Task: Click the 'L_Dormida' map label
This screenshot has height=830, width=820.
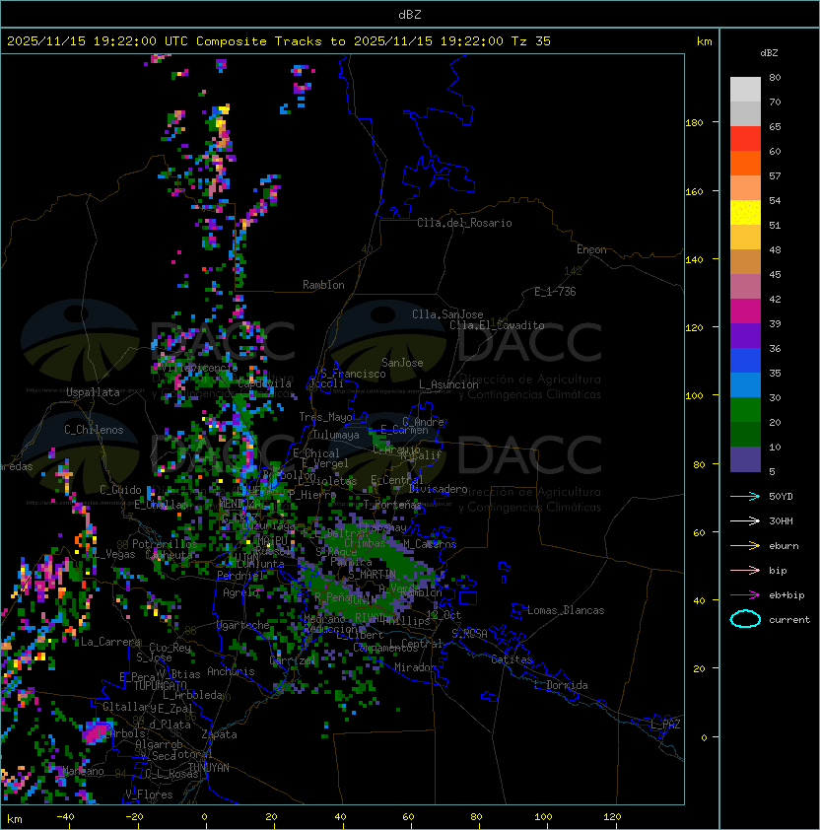Action: click(561, 685)
